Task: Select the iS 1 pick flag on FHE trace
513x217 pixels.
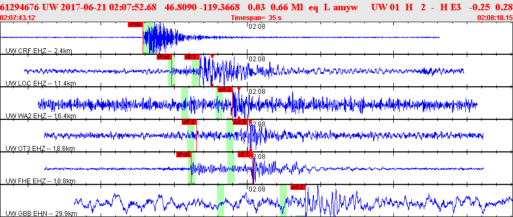Action: pyautogui.click(x=245, y=155)
